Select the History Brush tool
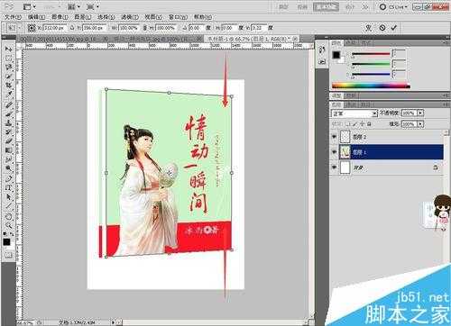This screenshot has height=326, width=451. pyautogui.click(x=8, y=132)
